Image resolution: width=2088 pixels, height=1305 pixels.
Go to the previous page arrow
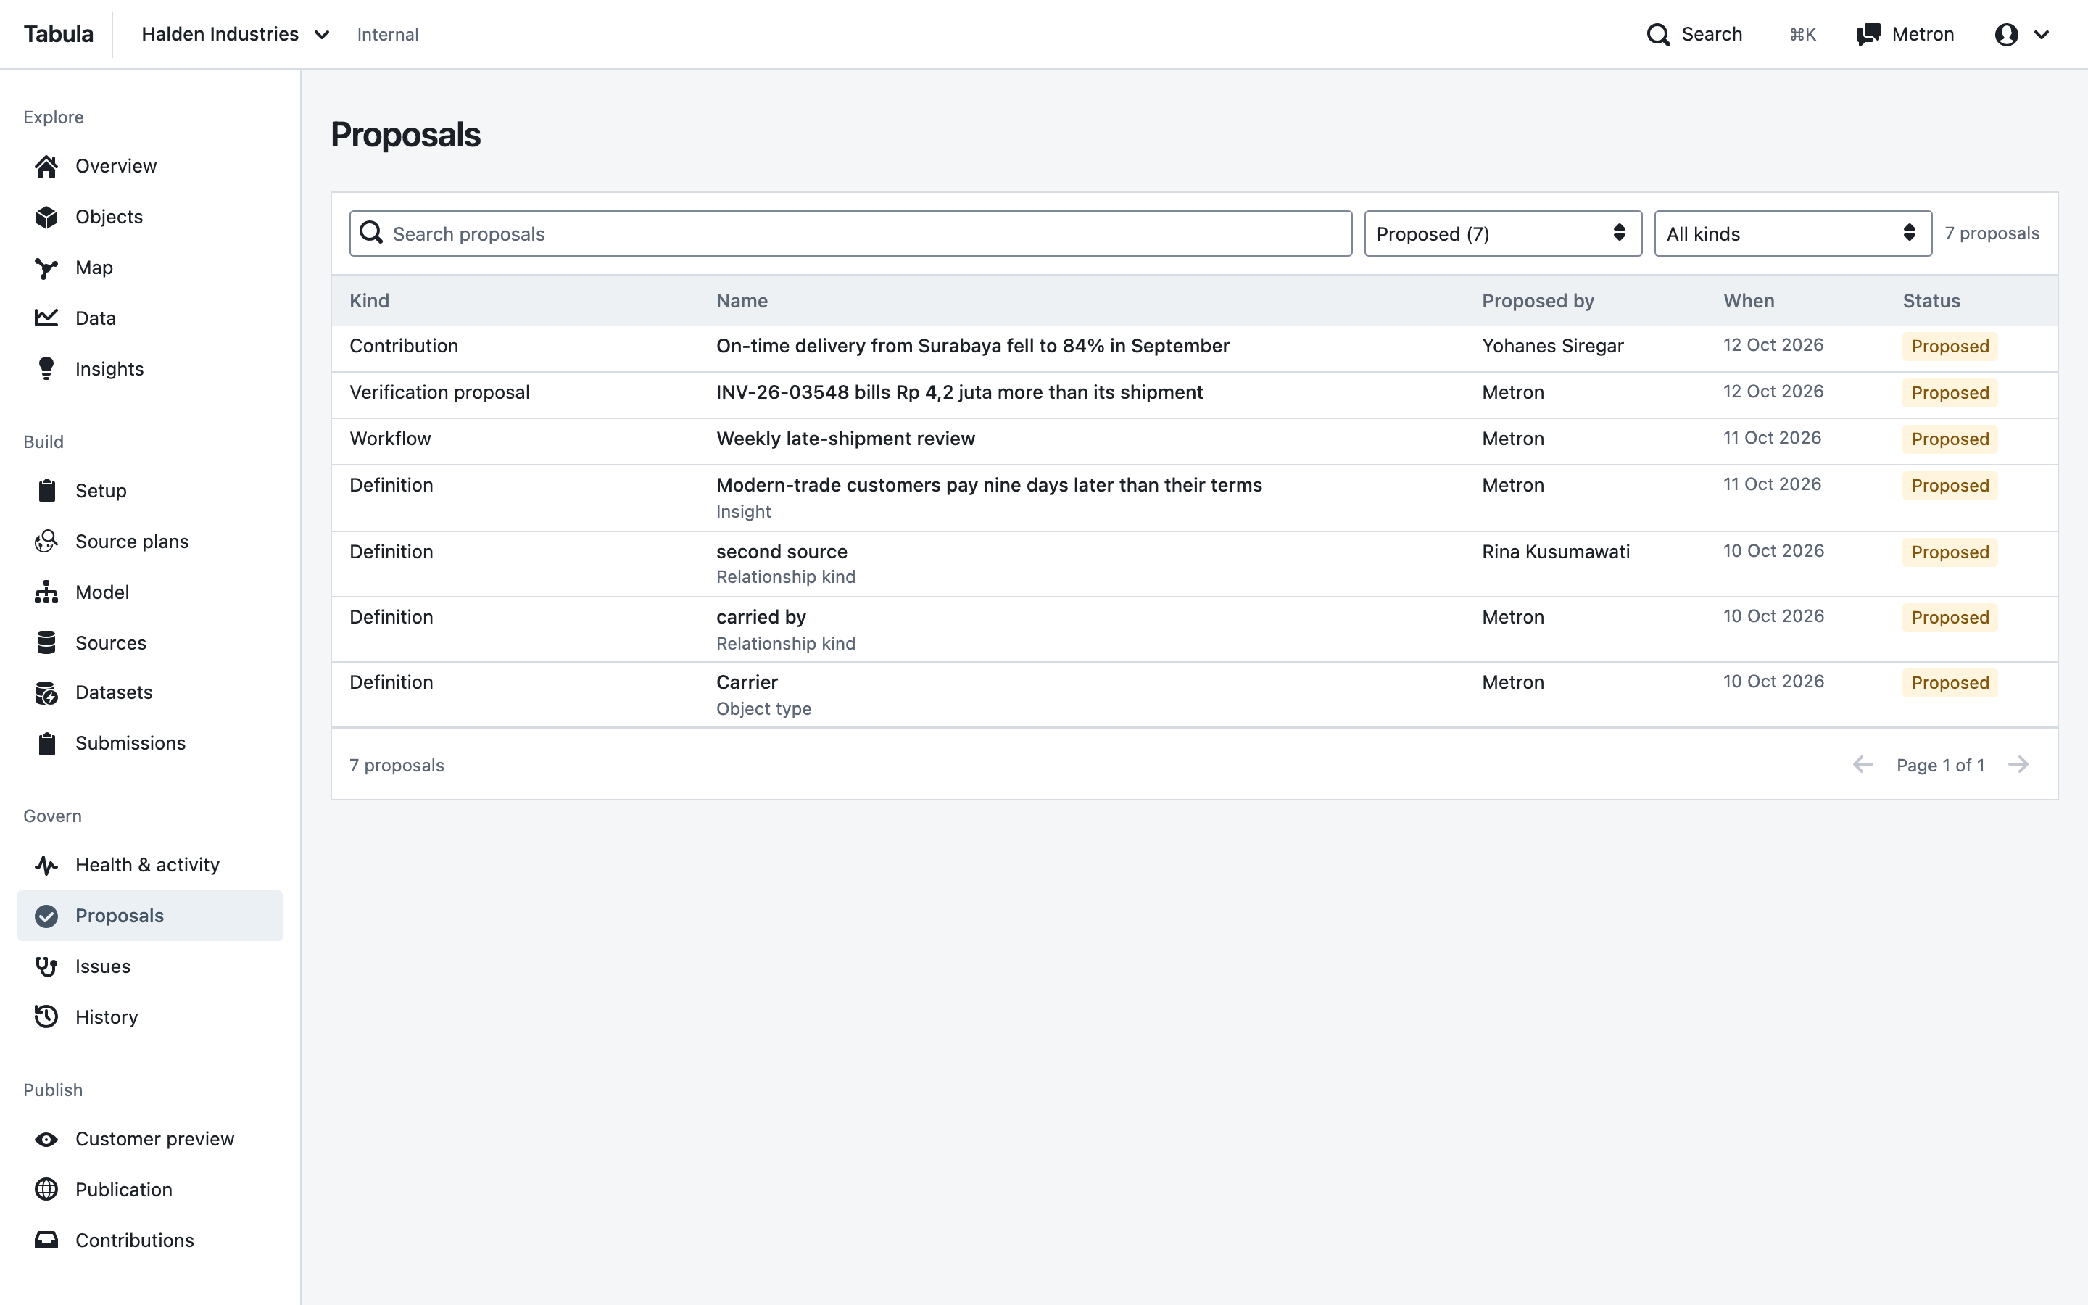[x=1863, y=766]
